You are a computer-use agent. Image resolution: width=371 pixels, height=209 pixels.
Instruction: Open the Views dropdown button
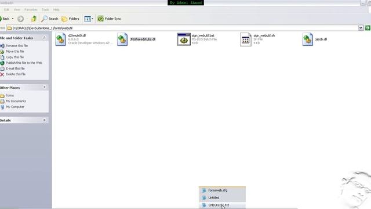point(89,19)
